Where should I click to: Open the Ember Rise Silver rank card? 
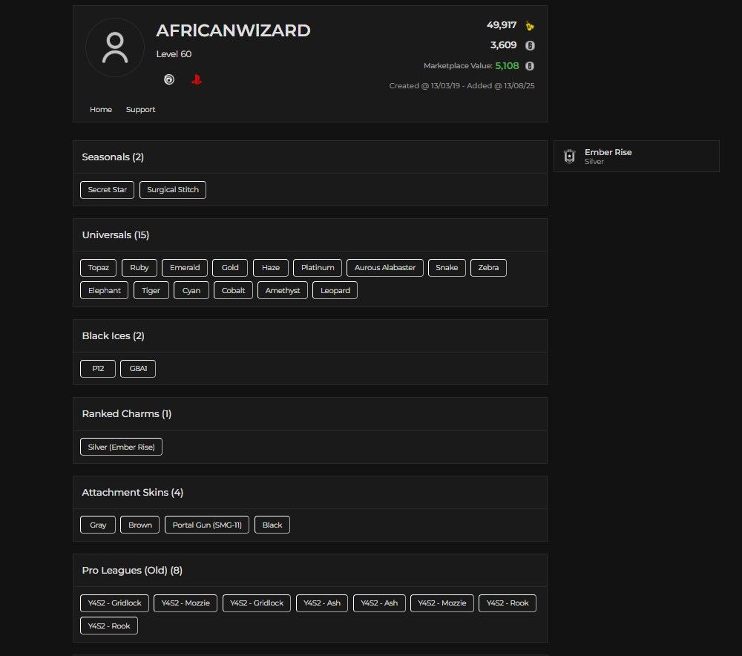[637, 156]
